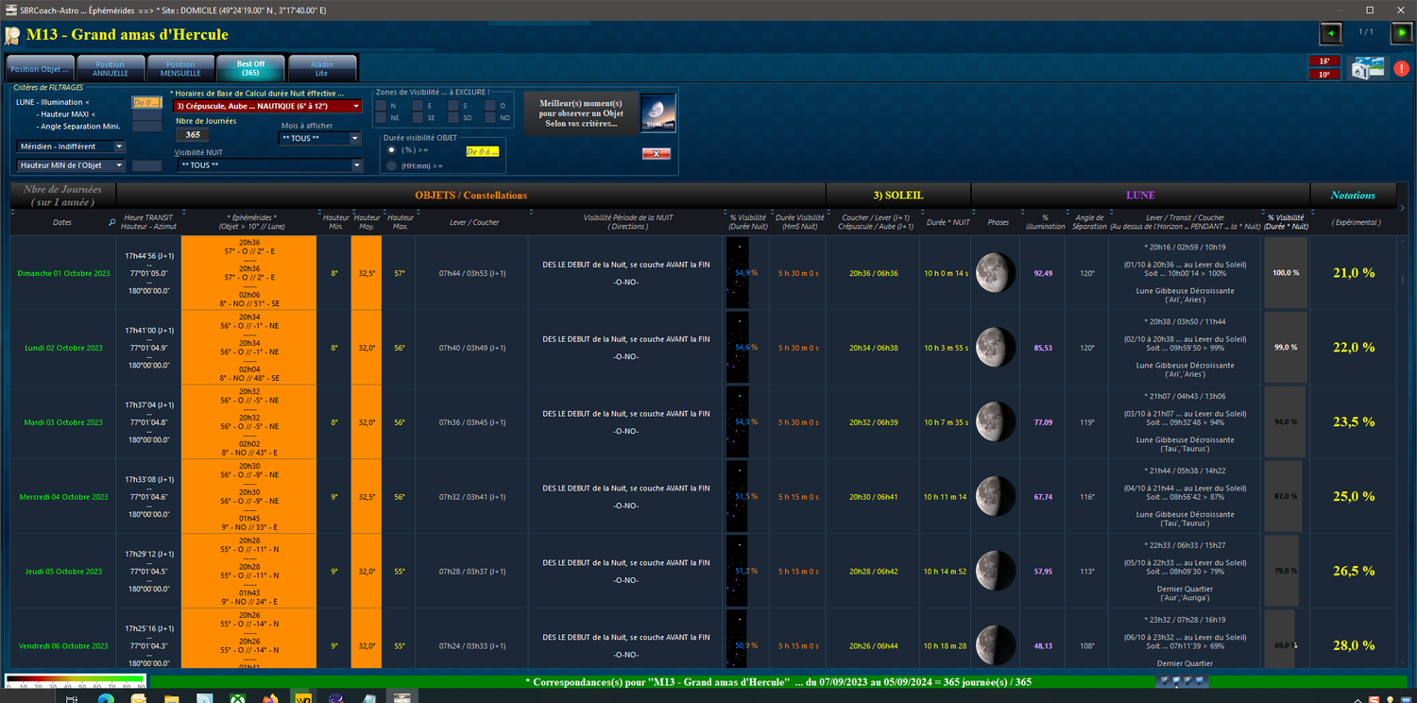The width and height of the screenshot is (1417, 703).
Task: Click the sort arrows beside % Visibilité column
Action: [x=727, y=213]
